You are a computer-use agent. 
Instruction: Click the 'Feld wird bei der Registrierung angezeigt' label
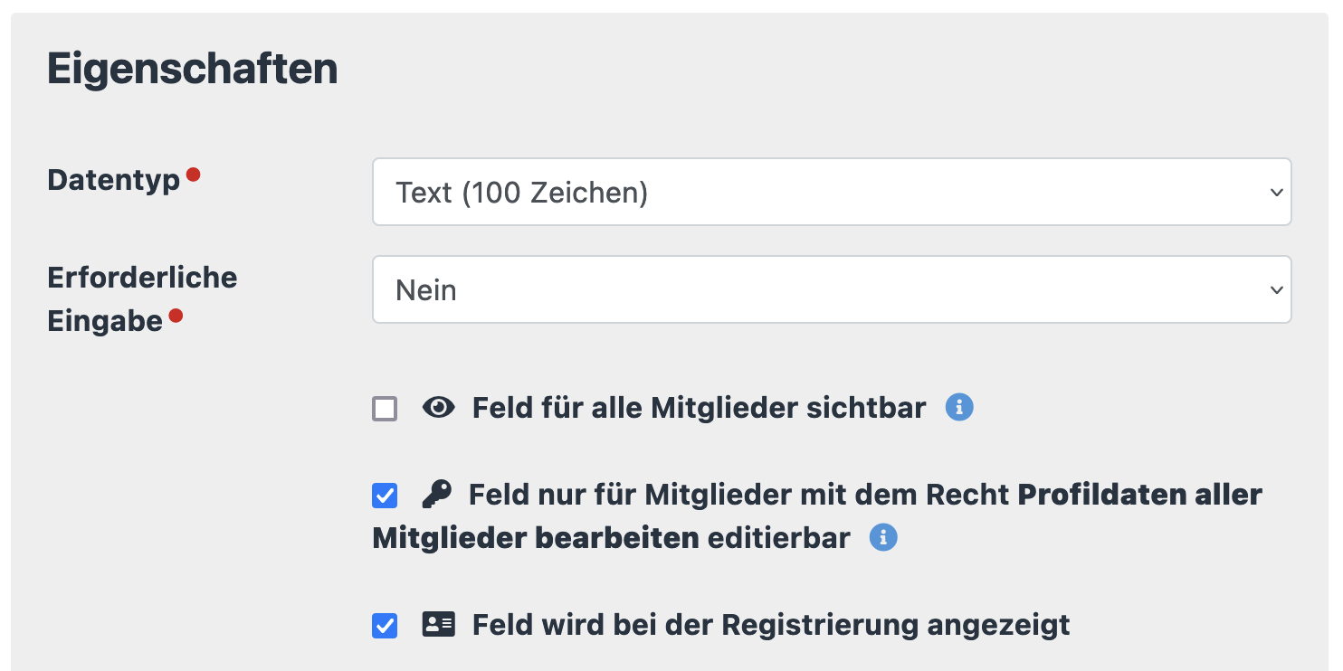(771, 625)
